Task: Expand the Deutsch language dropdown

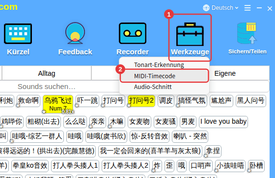Action: 225,8
